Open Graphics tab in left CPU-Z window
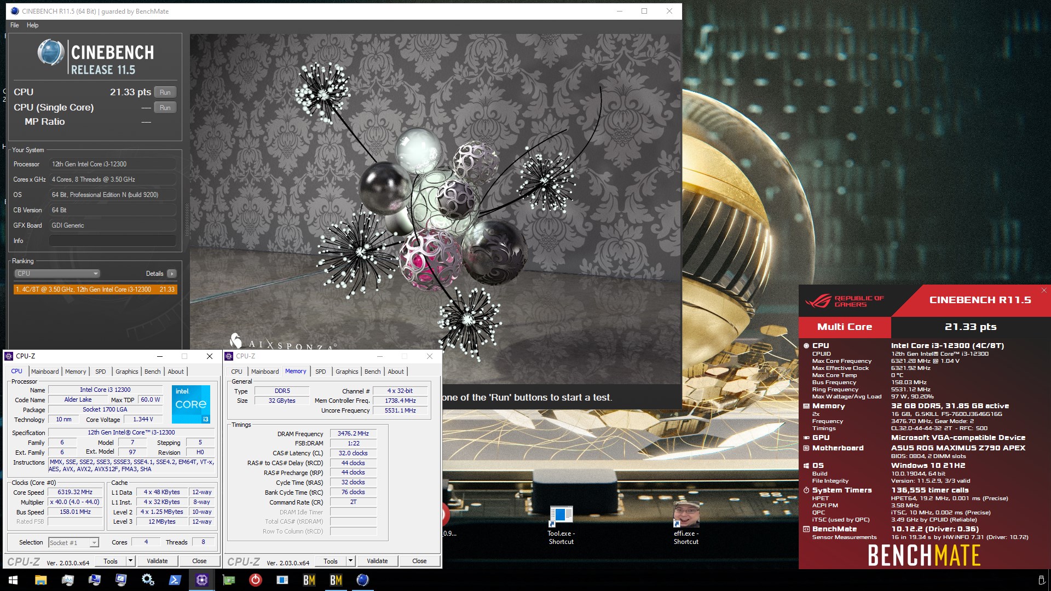Viewport: 1051px width, 591px height. (127, 372)
